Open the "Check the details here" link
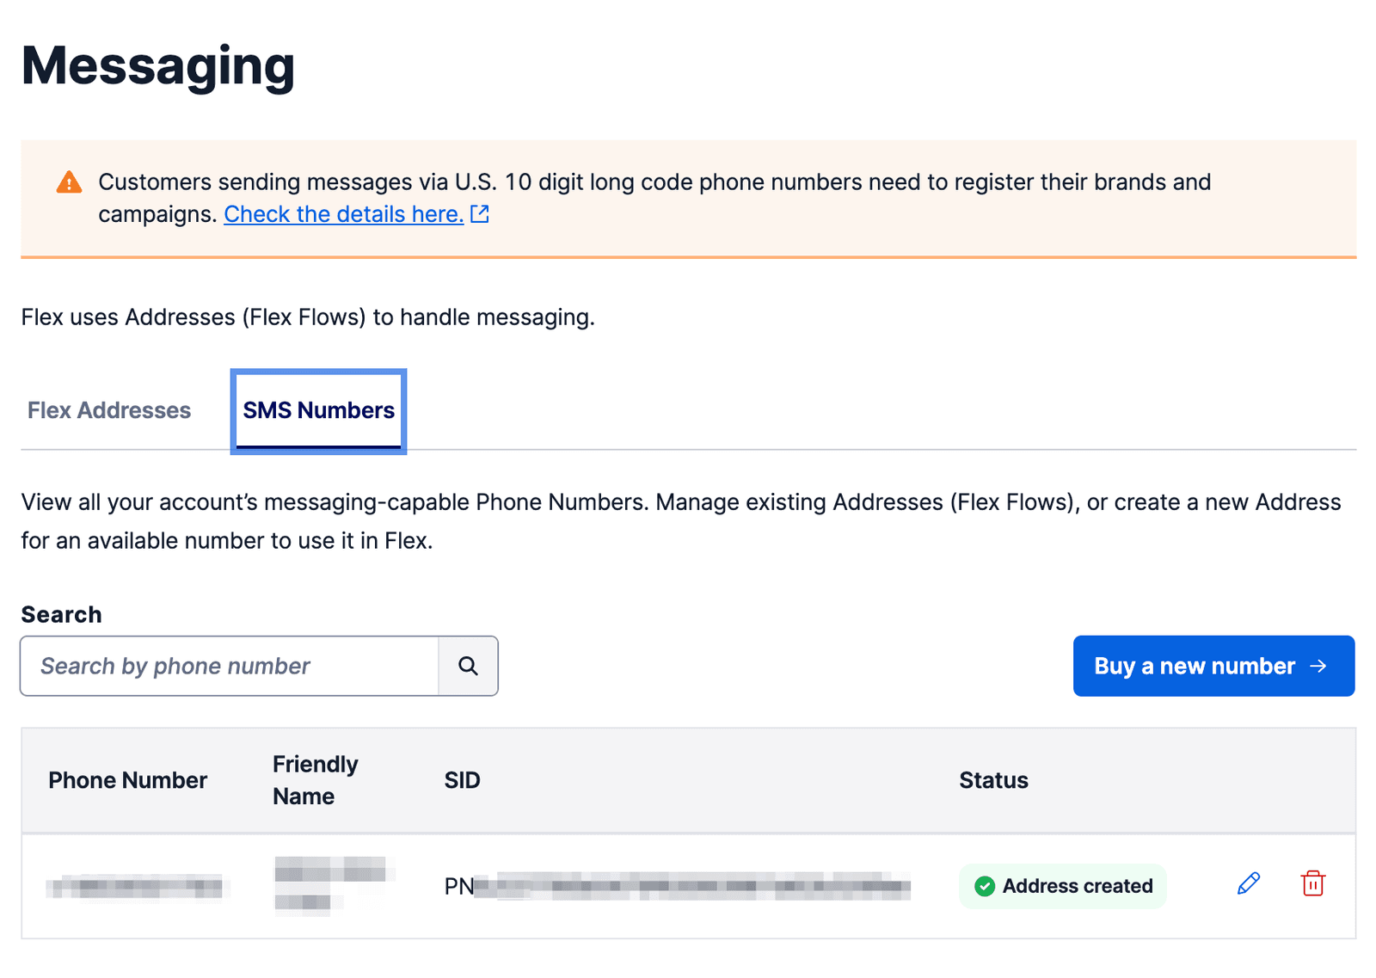Viewport: 1376px width, 978px height. click(x=343, y=214)
